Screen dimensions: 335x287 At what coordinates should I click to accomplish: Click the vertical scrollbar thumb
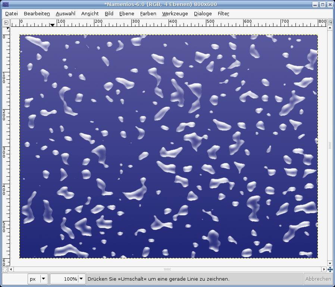click(330, 146)
